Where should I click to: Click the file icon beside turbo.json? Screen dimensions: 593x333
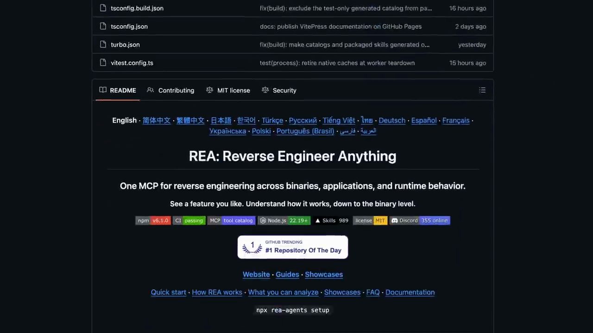103,44
